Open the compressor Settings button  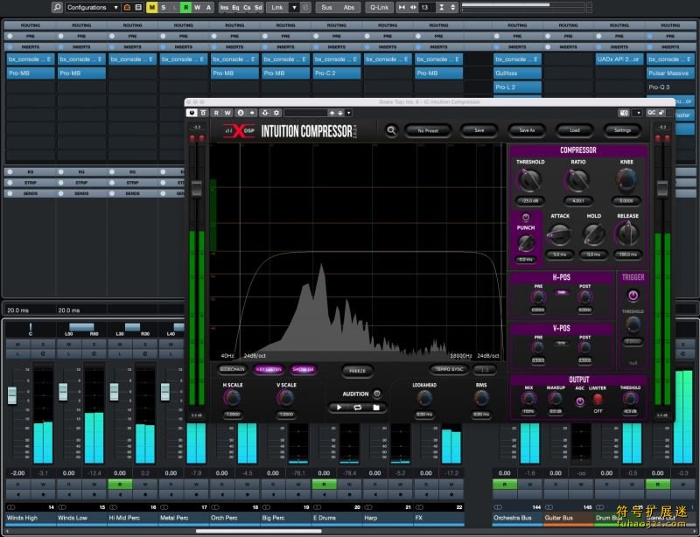pos(622,130)
